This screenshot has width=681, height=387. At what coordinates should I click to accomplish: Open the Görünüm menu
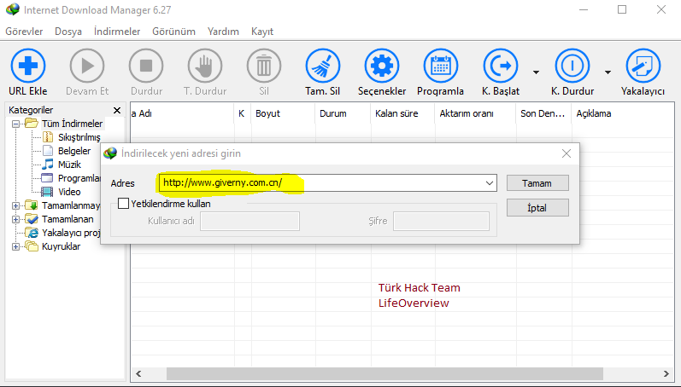click(173, 32)
